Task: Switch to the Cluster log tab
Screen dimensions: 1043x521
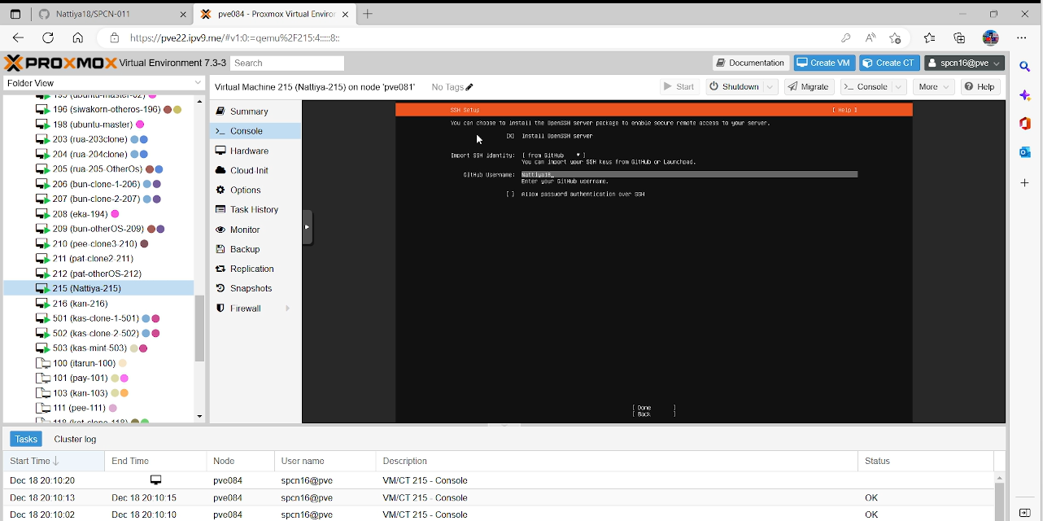Action: (x=75, y=439)
